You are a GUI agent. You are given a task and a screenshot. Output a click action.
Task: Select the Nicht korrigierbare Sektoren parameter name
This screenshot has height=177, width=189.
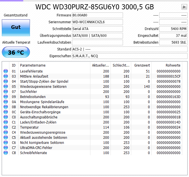[42, 143]
